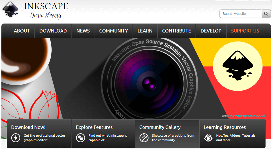This screenshot has width=272, height=149.
Task: Open the About menu
Action: click(22, 31)
